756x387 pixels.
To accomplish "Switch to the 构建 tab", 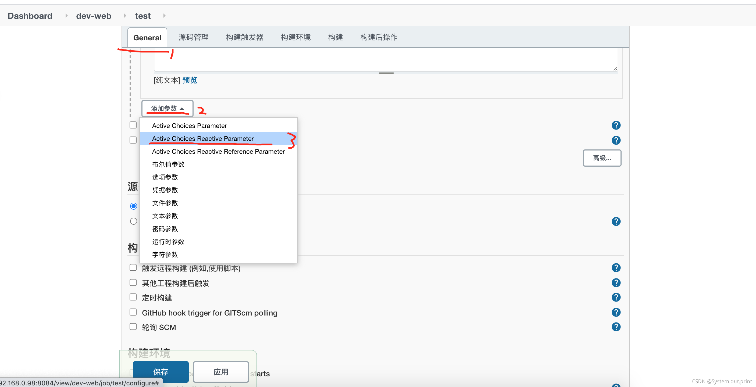I will pos(336,37).
